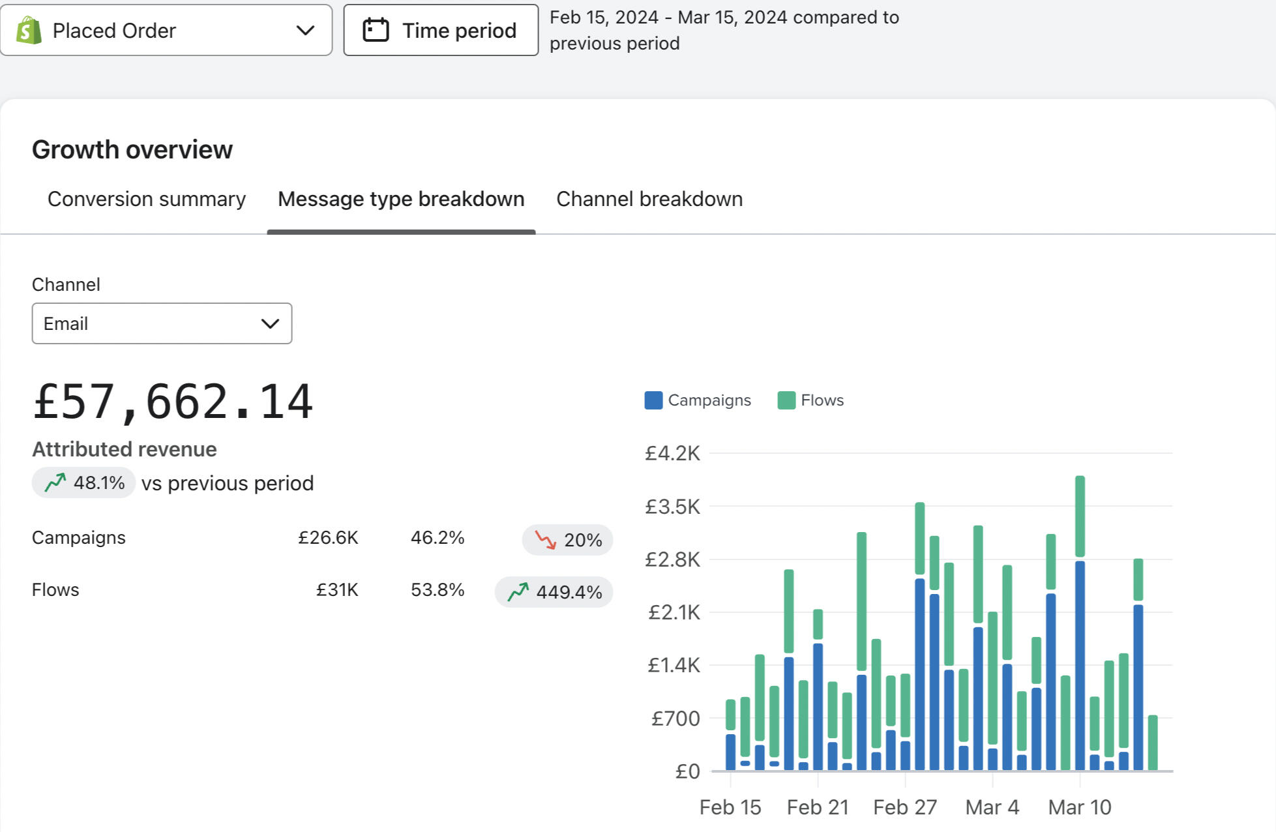Click the Flows row label in breakdown table
1276x832 pixels.
(x=55, y=589)
